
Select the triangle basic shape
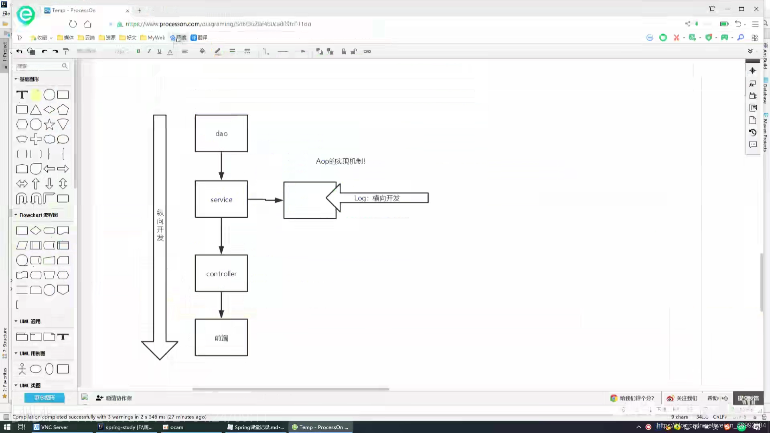pyautogui.click(x=36, y=109)
